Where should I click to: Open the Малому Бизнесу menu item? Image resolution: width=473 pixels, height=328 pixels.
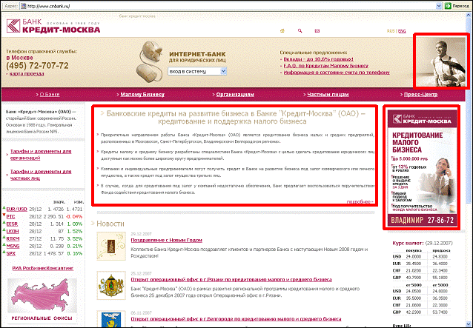click(x=142, y=94)
